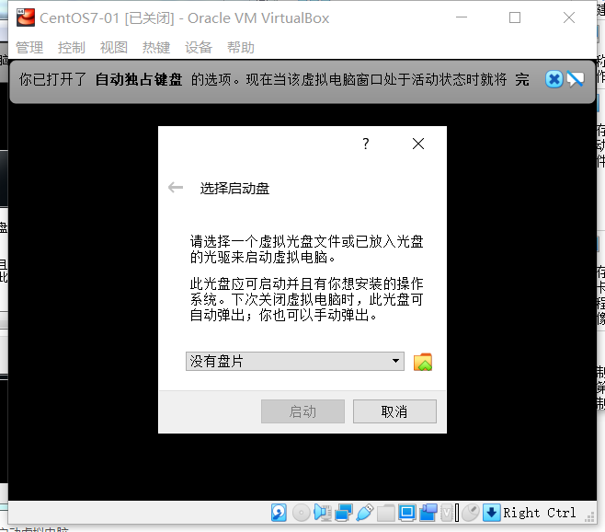Open the 控制 menu
Viewport: 605px width, 532px height.
tap(72, 48)
